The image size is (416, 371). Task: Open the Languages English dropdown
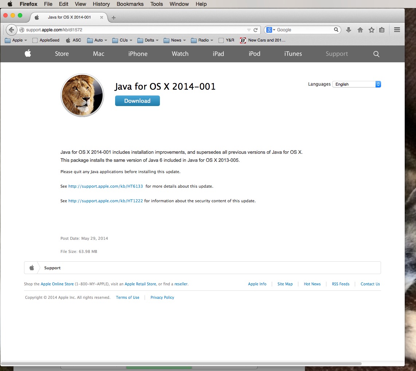click(357, 84)
